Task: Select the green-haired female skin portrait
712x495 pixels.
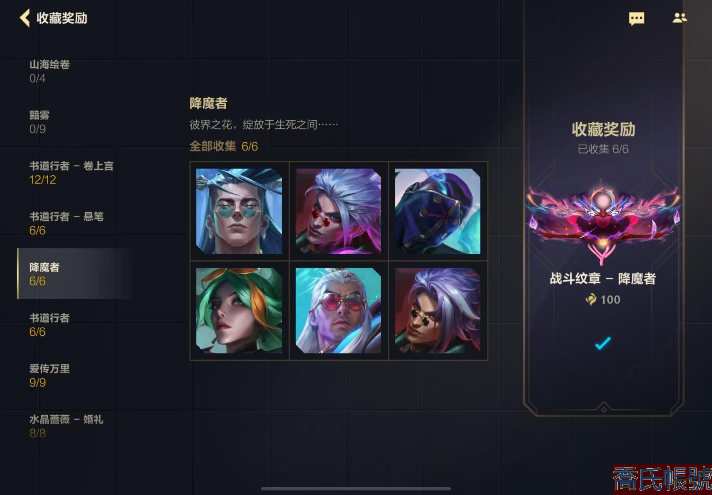Action: tap(239, 311)
